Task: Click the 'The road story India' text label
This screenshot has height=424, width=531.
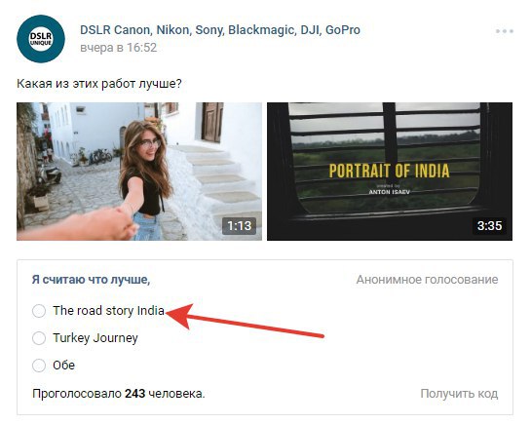Action: 108,311
